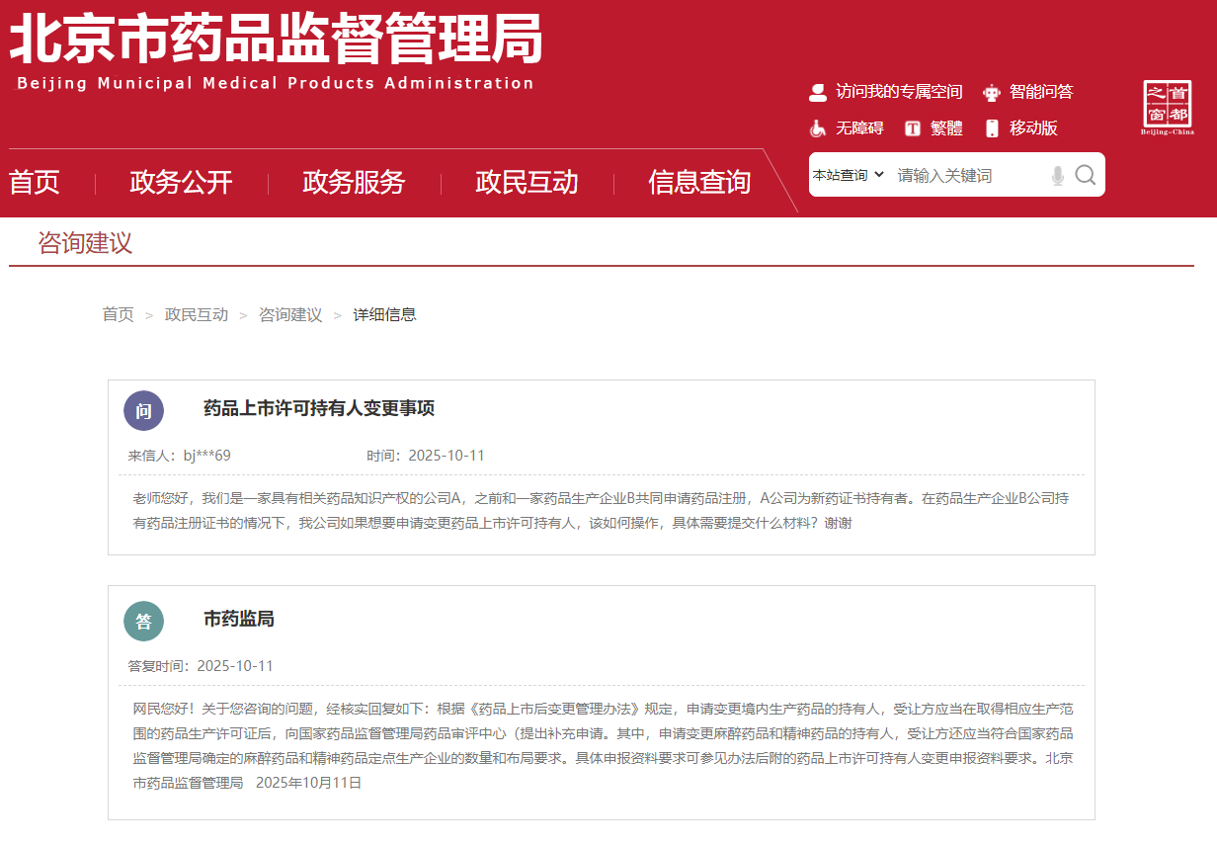Image resolution: width=1217 pixels, height=845 pixels.
Task: Click the green 答 answer badge
Action: [143, 621]
